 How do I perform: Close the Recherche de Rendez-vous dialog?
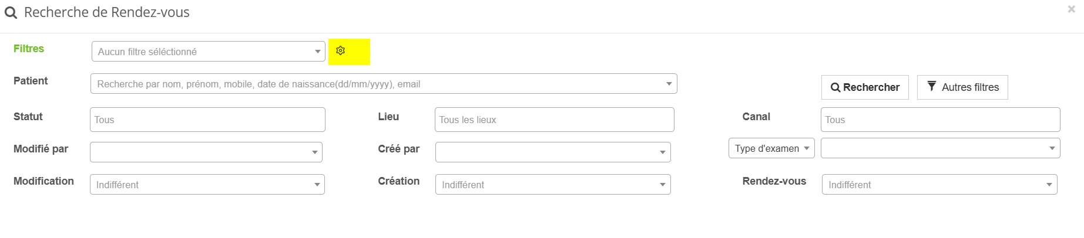pyautogui.click(x=1071, y=9)
